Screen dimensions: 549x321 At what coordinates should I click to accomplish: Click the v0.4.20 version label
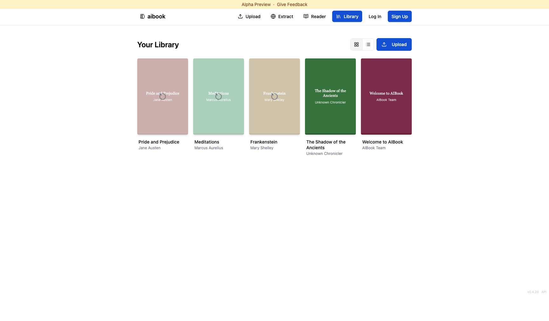(x=533, y=292)
